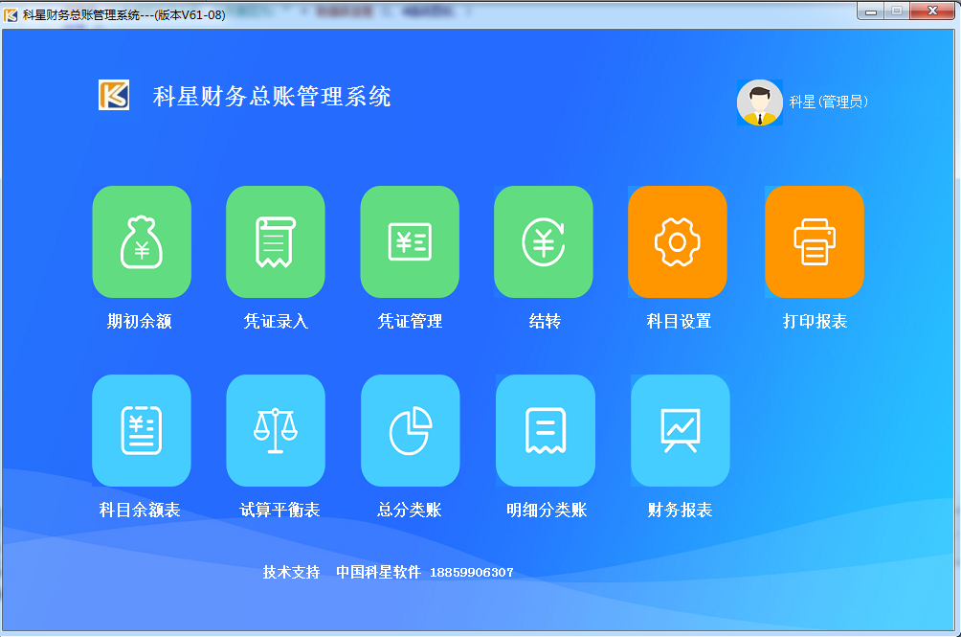Open the 期初余额 money bag icon
The height and width of the screenshot is (637, 961).
pos(142,242)
